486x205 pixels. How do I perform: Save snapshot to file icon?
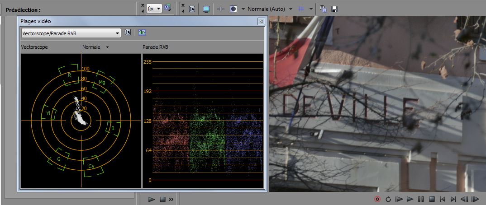tap(334, 9)
